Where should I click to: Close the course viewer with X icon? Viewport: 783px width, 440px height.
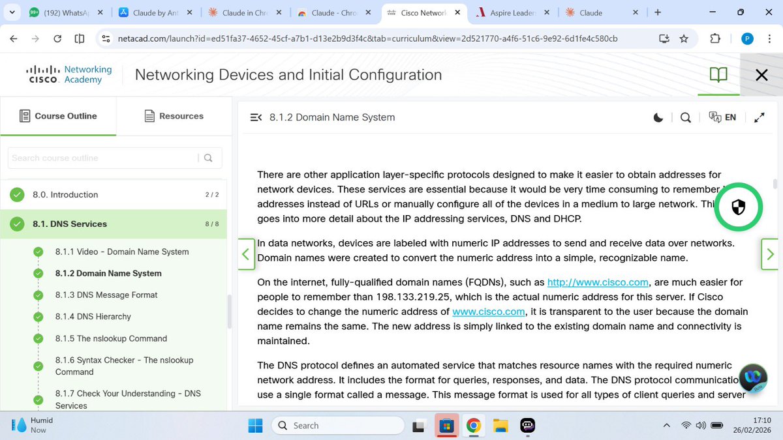(x=761, y=75)
